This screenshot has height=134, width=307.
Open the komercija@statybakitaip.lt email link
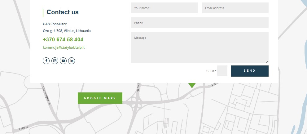pos(64,47)
